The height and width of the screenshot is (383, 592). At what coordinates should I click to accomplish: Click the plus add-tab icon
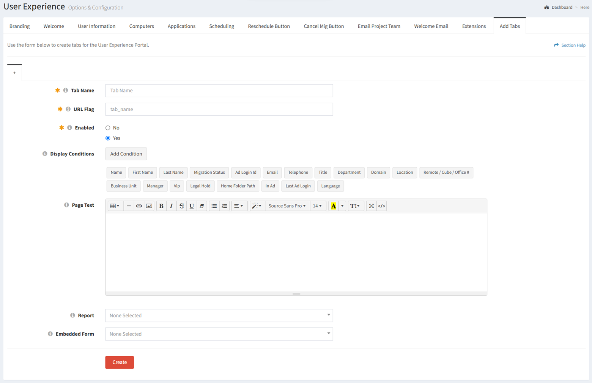click(14, 73)
